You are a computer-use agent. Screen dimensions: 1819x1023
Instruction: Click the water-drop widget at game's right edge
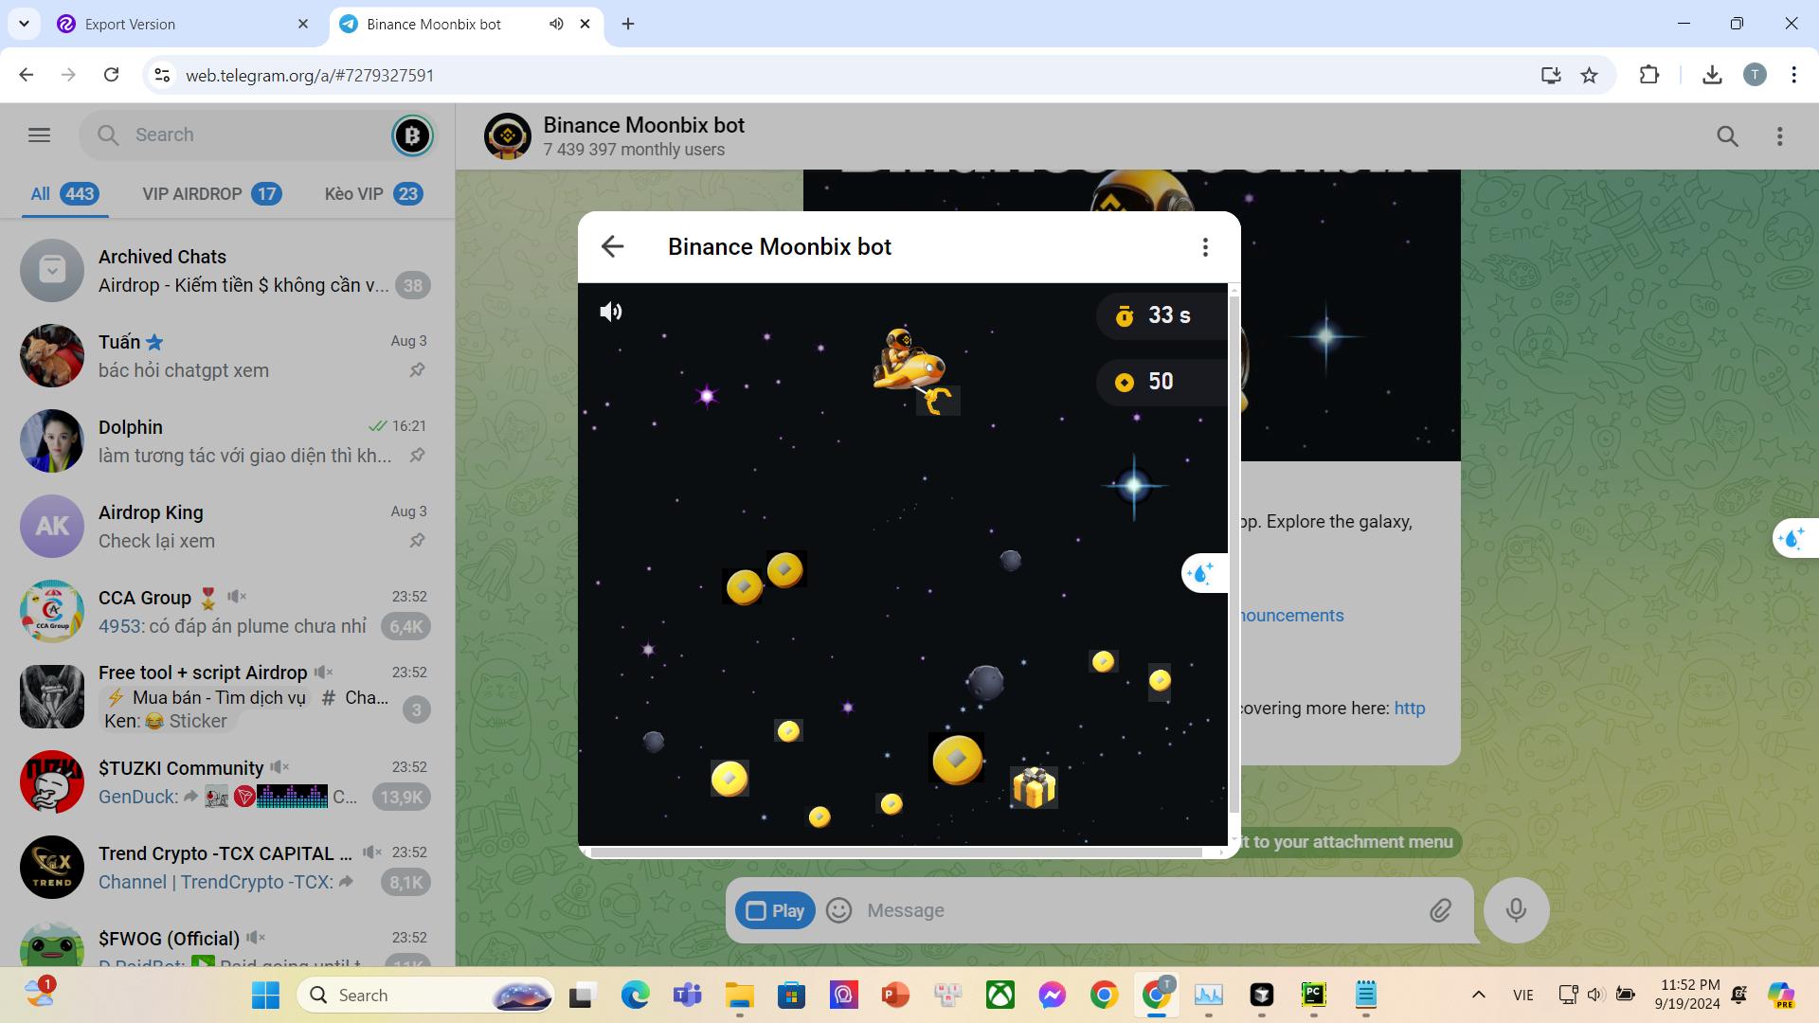point(1204,574)
